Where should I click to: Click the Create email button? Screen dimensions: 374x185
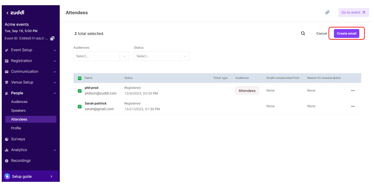coord(347,33)
